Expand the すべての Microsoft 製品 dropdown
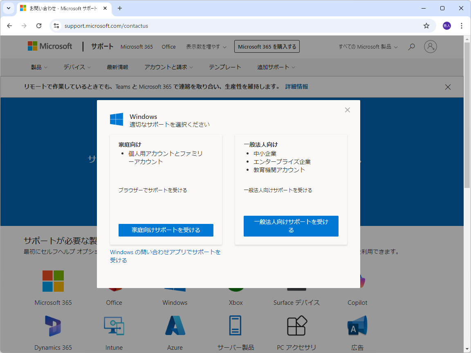This screenshot has height=353, width=471. pyautogui.click(x=367, y=47)
